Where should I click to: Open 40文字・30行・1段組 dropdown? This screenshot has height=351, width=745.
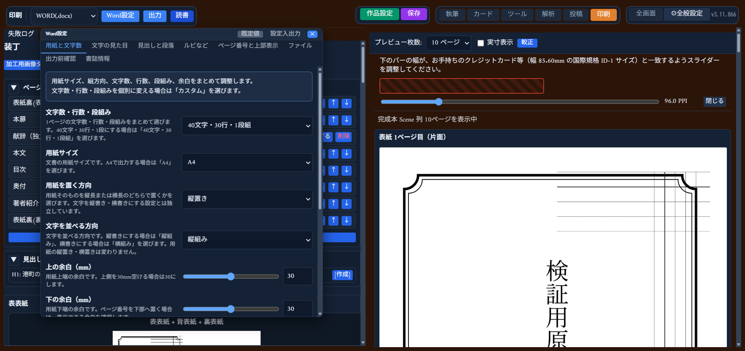247,125
